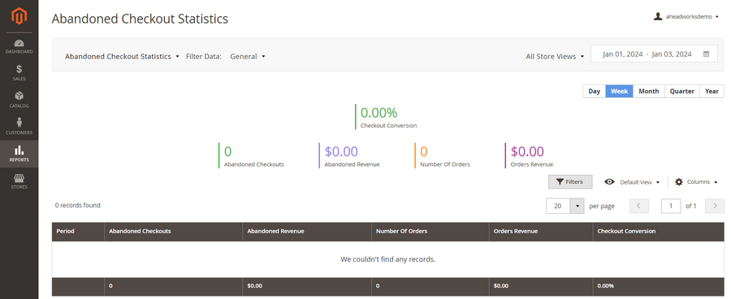Screen dimensions: 731x299
Task: Click the Abandoned Checkout Statistics page title
Action: coord(140,19)
